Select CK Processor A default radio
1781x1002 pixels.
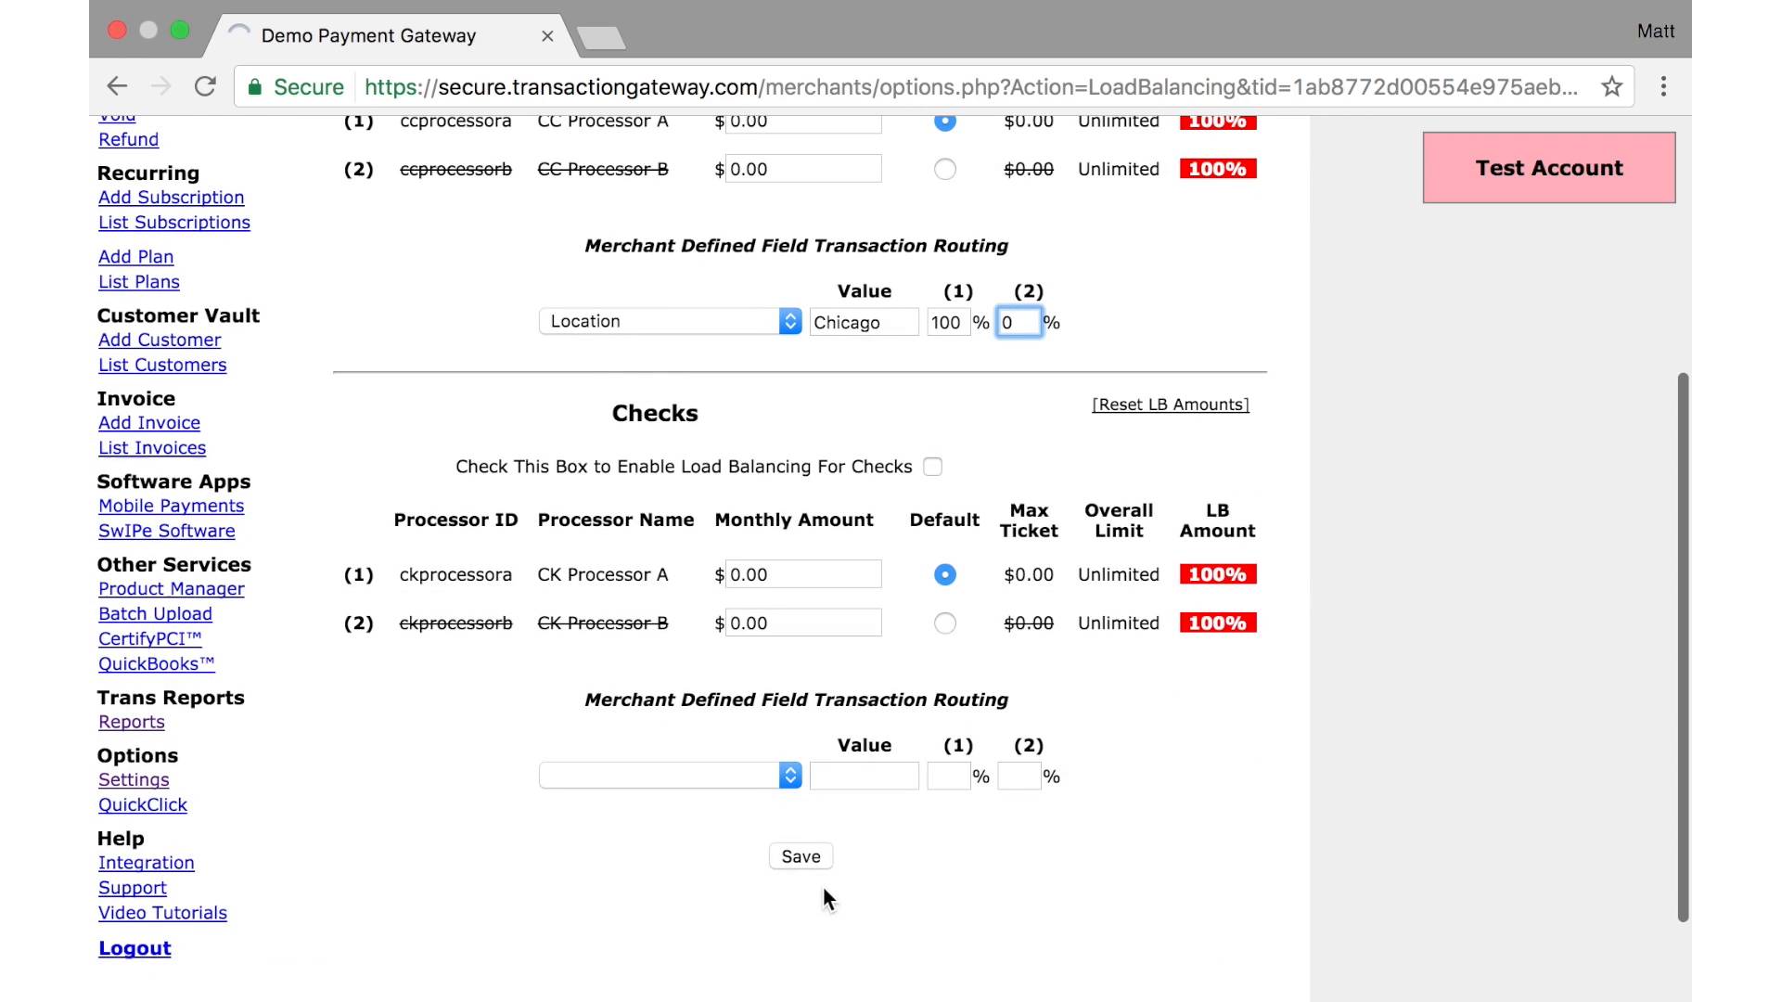pyautogui.click(x=944, y=575)
